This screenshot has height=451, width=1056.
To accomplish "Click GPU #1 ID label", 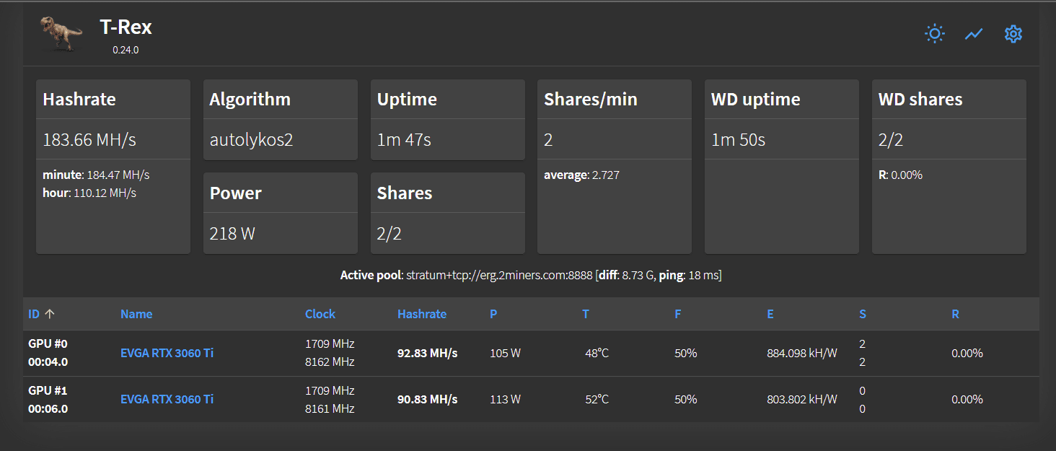I will click(x=48, y=390).
